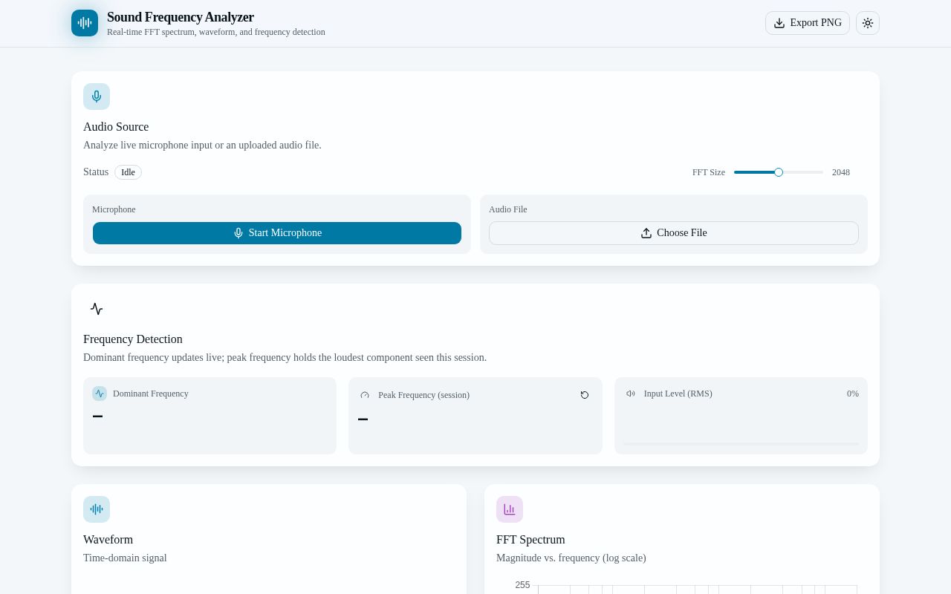
Task: Click the Frequency Detection heading
Action: point(133,339)
